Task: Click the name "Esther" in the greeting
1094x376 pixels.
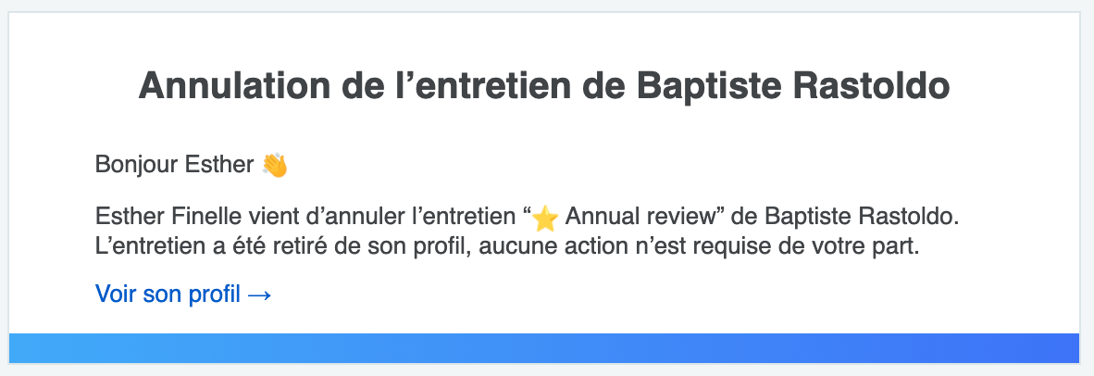Action: [x=219, y=165]
